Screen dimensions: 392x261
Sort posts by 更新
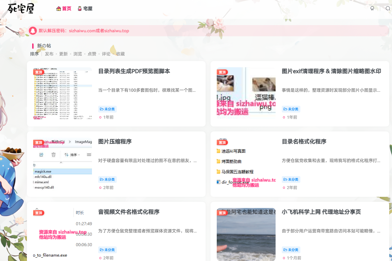(63, 54)
